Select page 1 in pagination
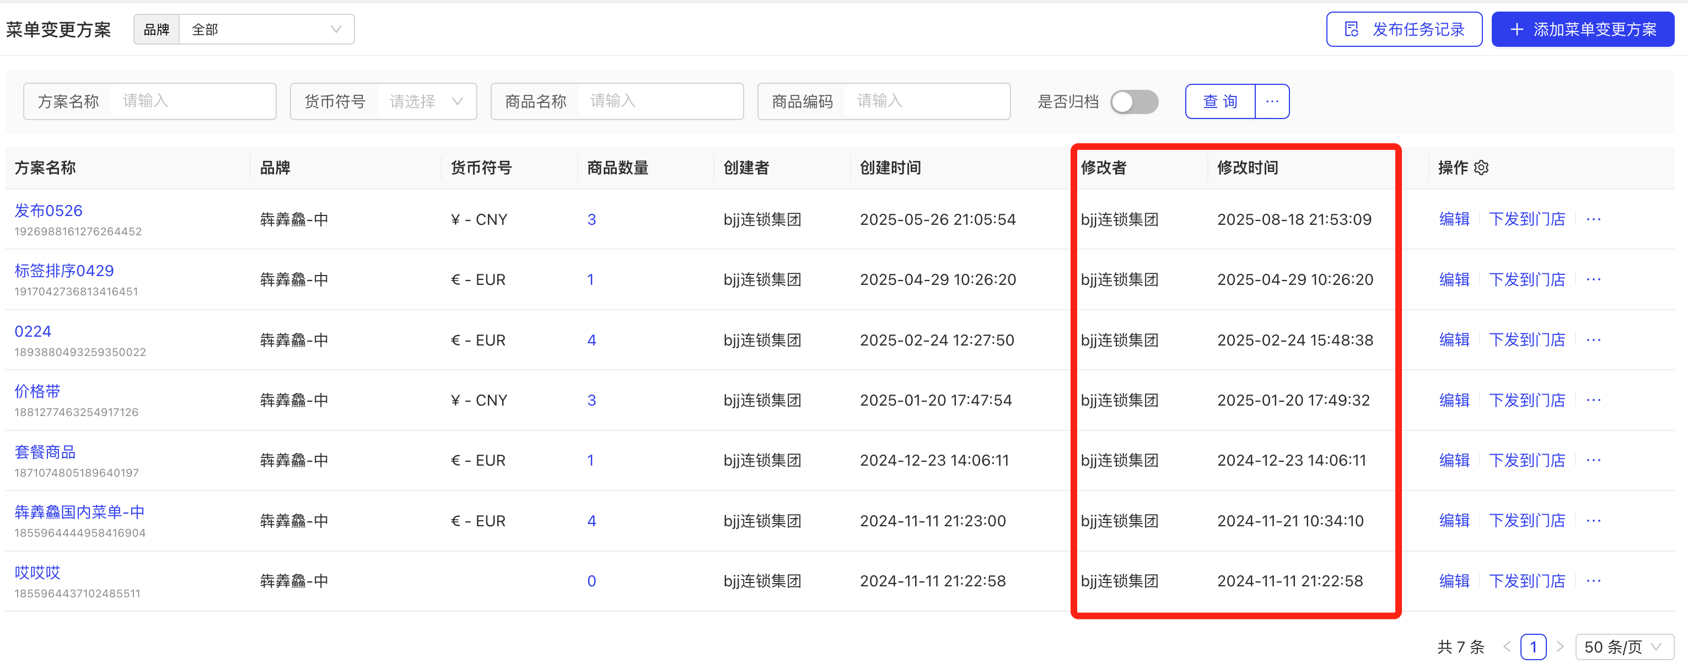 (x=1533, y=647)
